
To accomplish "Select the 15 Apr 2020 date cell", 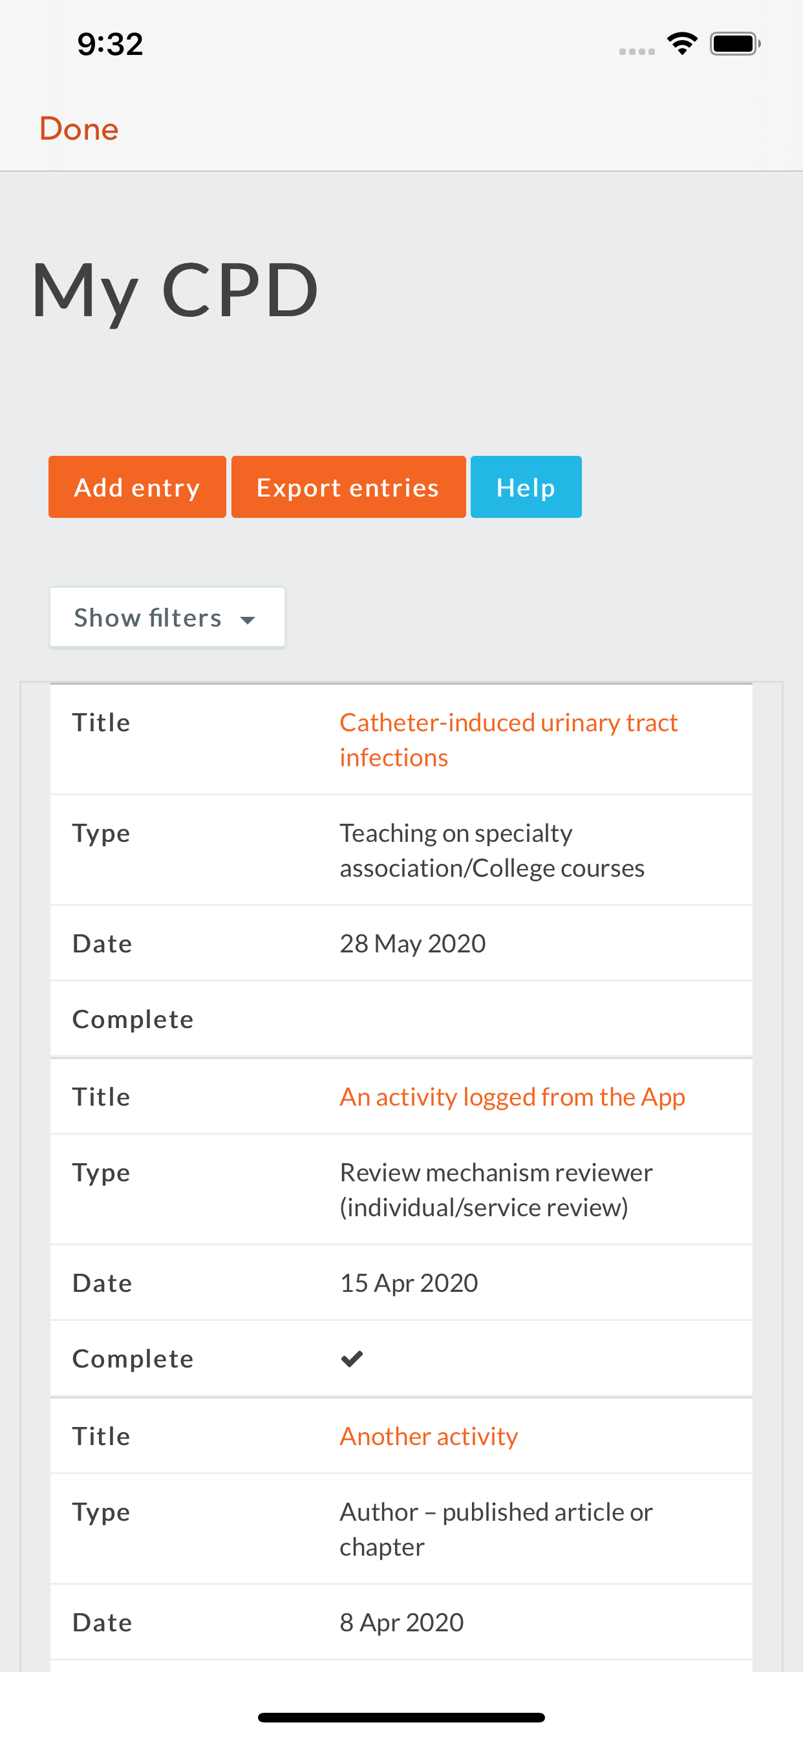I will tap(408, 1283).
